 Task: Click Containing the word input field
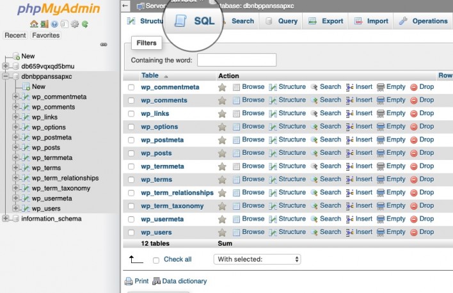(237, 60)
